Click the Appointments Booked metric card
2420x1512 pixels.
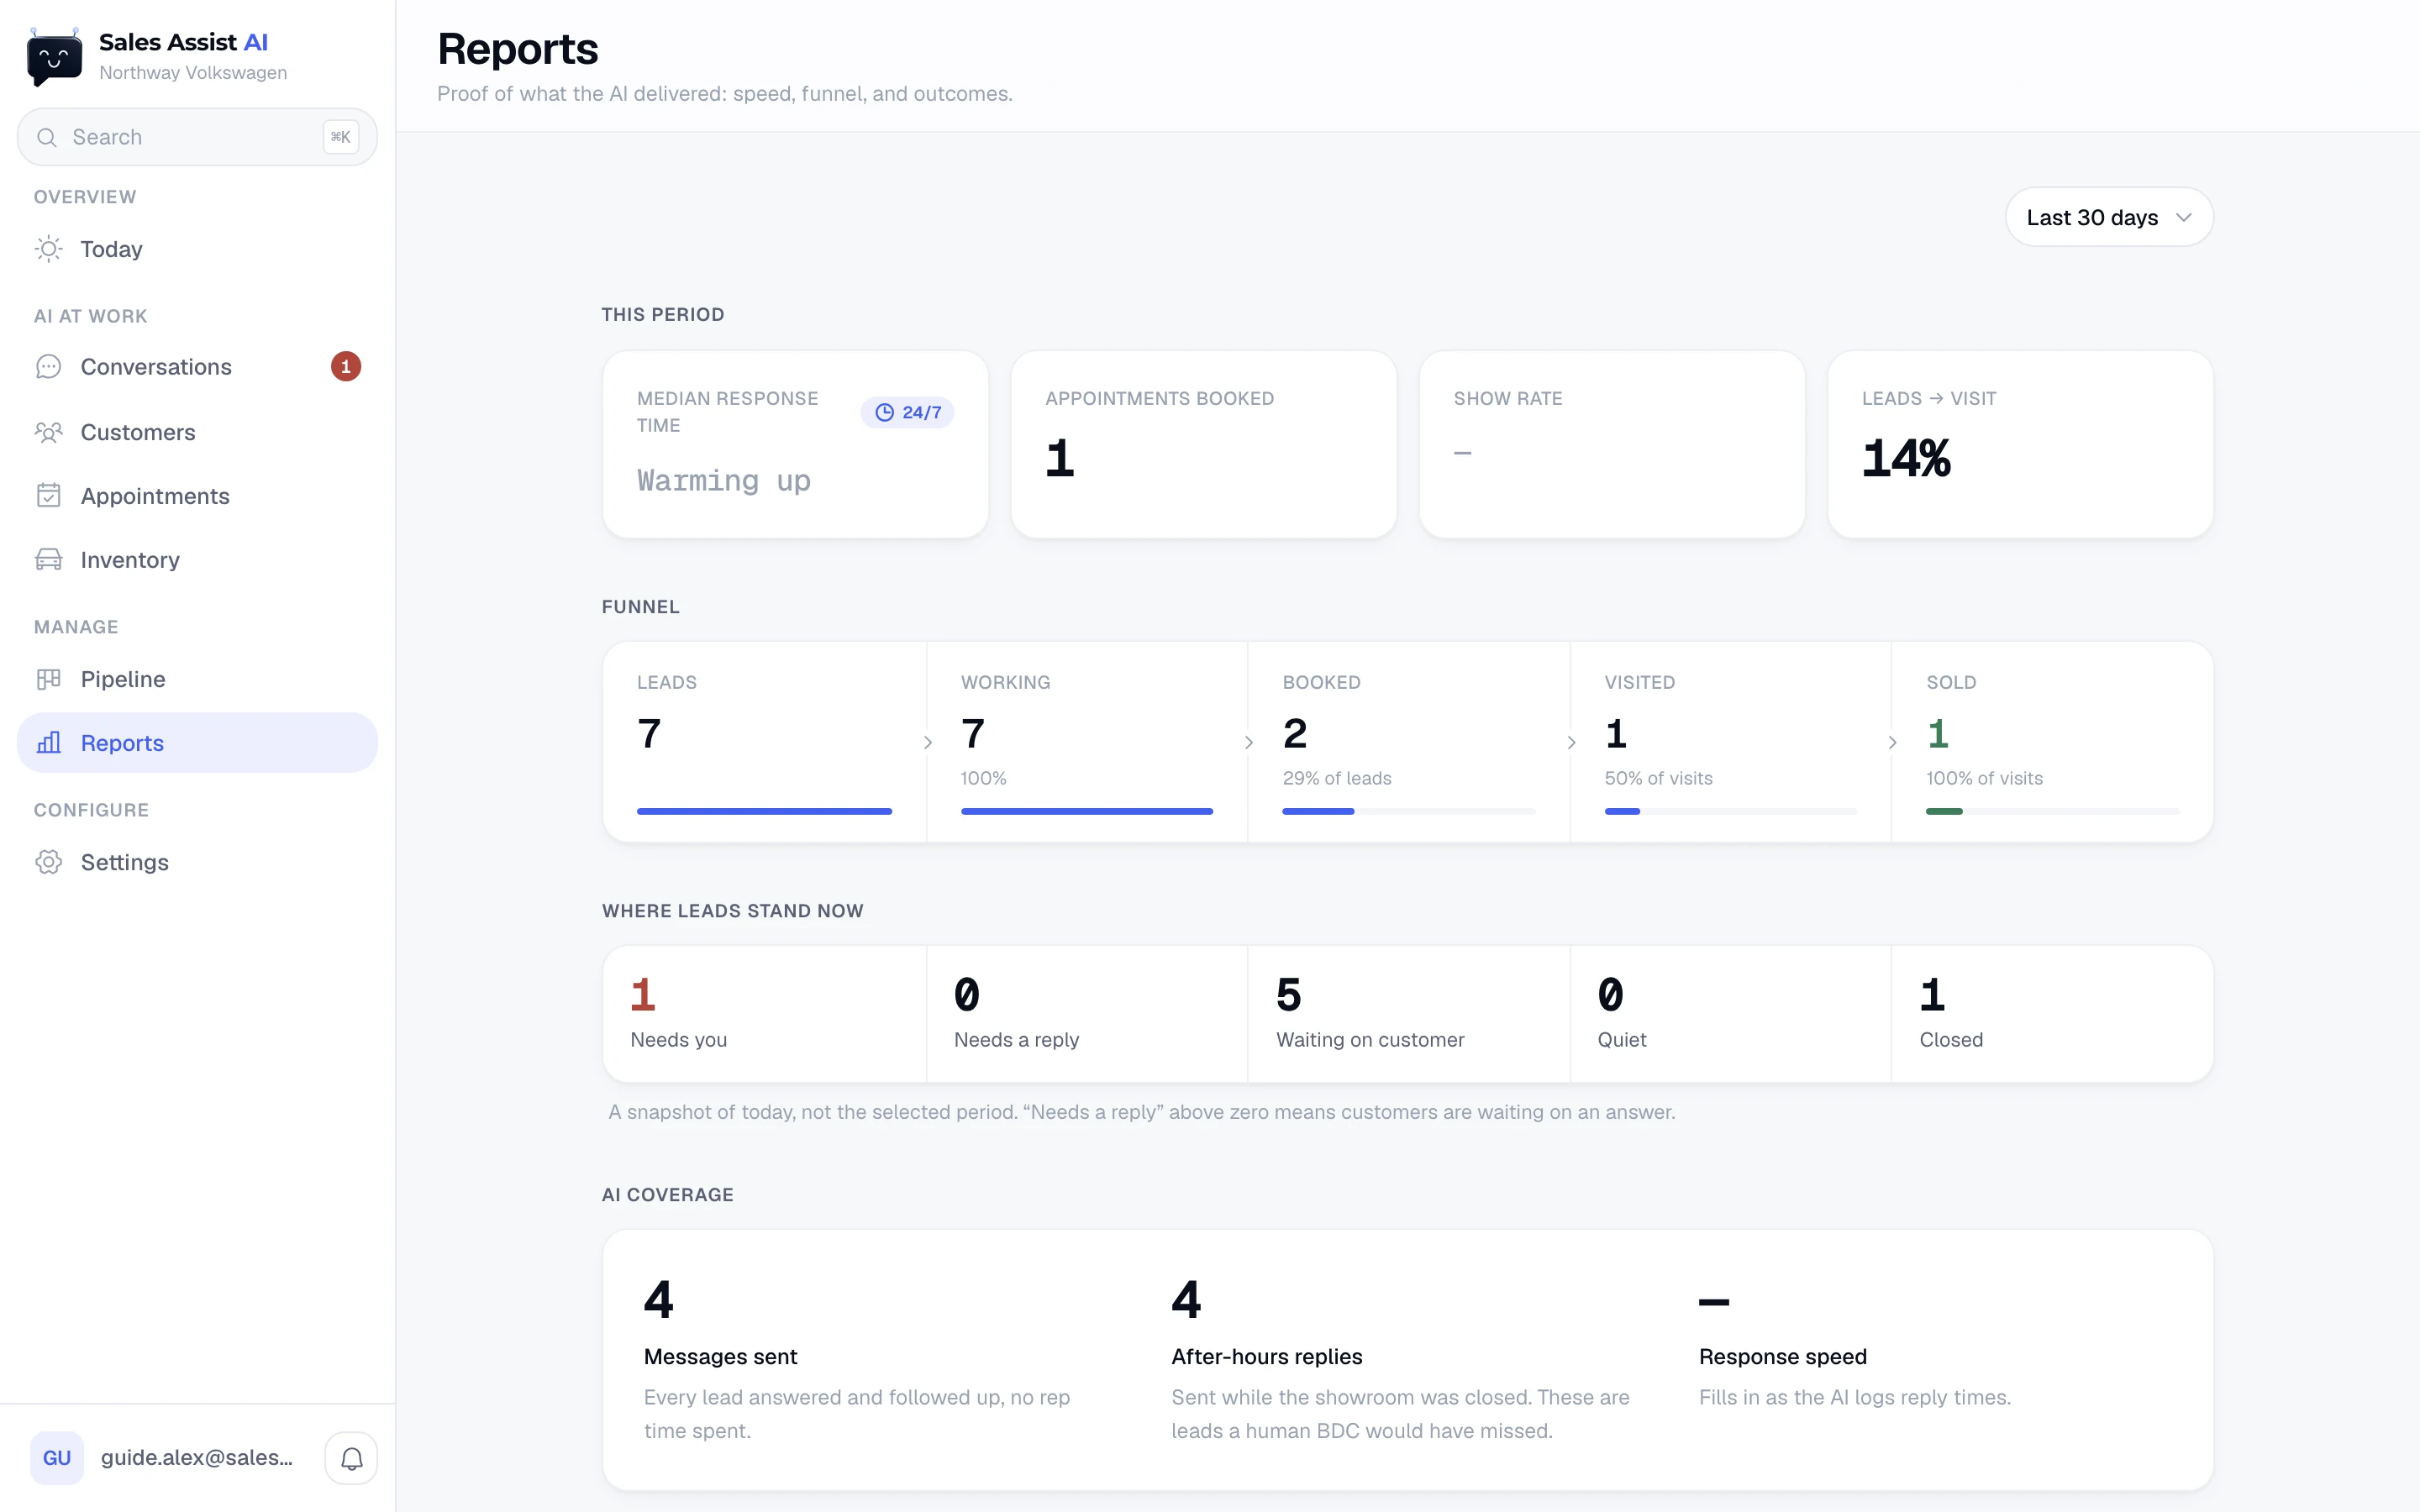pos(1203,444)
